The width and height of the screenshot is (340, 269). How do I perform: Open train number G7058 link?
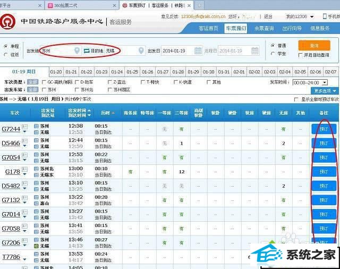11,229
